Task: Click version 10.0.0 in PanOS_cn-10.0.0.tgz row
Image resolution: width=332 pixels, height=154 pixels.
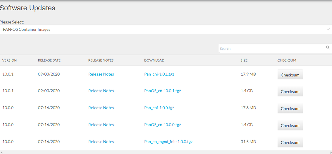Action: pyautogui.click(x=8, y=125)
